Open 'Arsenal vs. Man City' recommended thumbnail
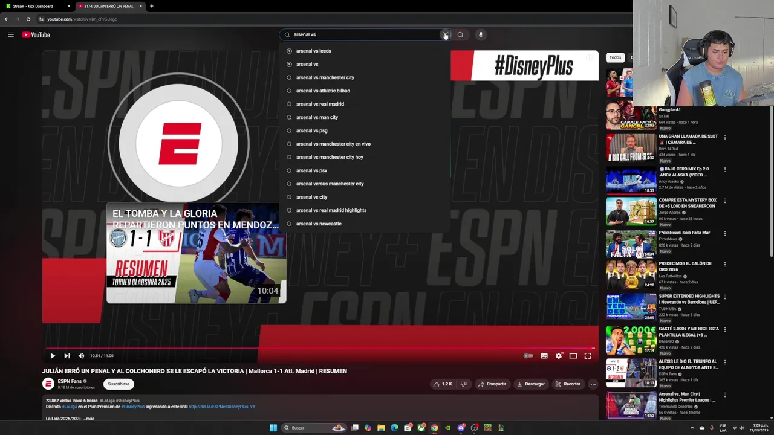Viewport: 774px width, 435px height. pyautogui.click(x=631, y=405)
